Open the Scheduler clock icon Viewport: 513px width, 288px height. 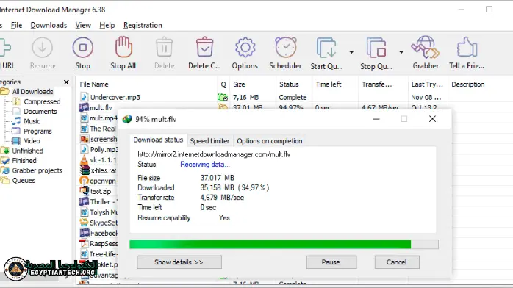[x=285, y=48]
